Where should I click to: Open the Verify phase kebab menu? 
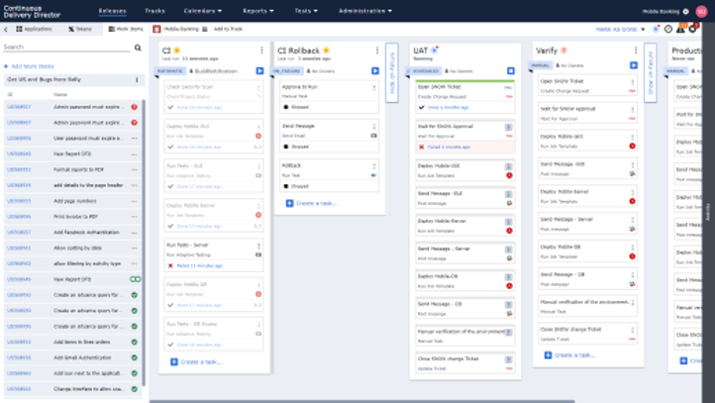[637, 50]
